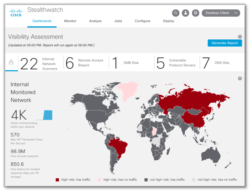Switch to the Monitor menu
252x193 pixels.
[x=70, y=21]
